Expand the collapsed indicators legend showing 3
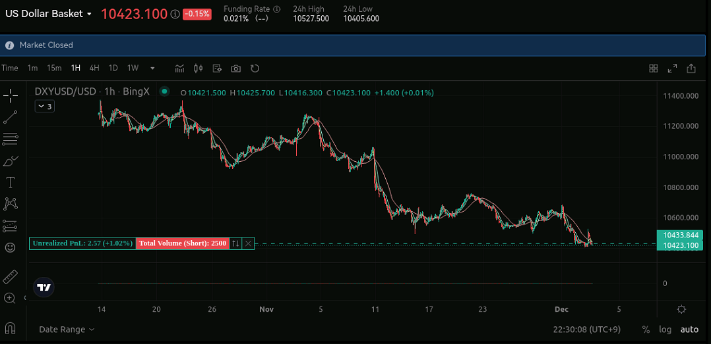 tap(44, 106)
